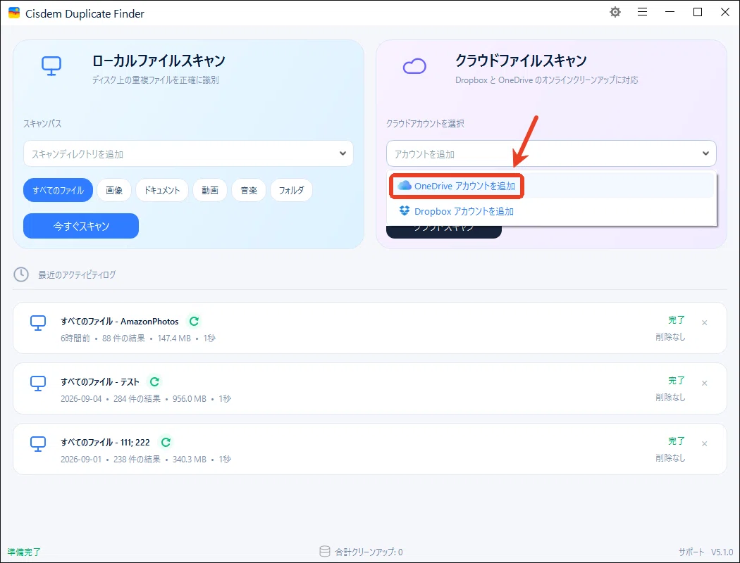Click the monitor icon of 111; 222 entry
Screen dimensions: 740x563
coord(38,444)
